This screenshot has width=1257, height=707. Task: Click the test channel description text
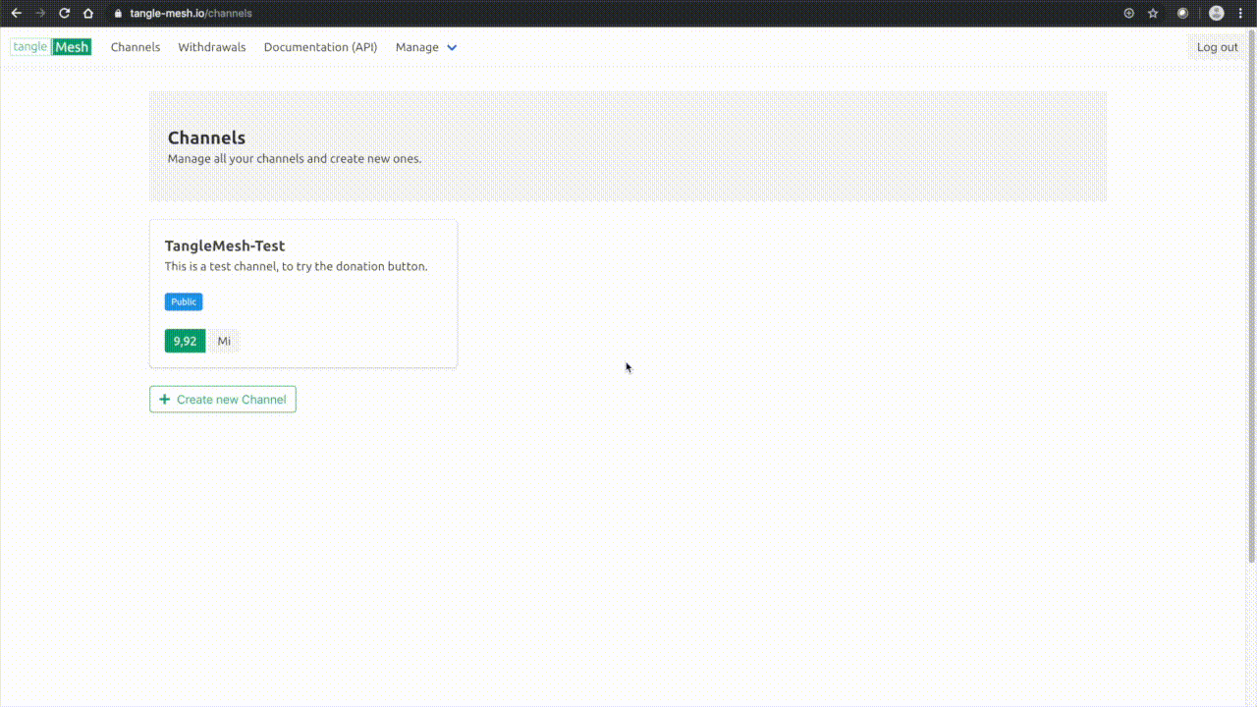click(297, 266)
